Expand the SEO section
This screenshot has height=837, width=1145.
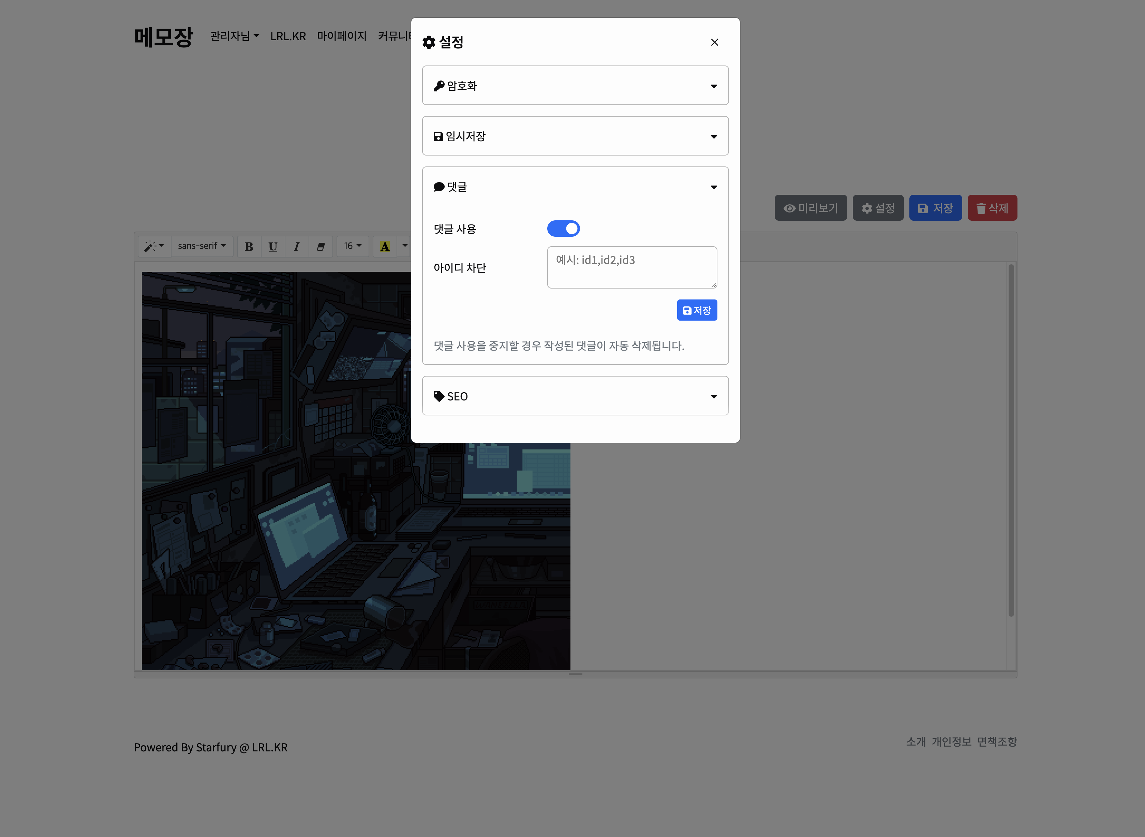click(x=575, y=396)
